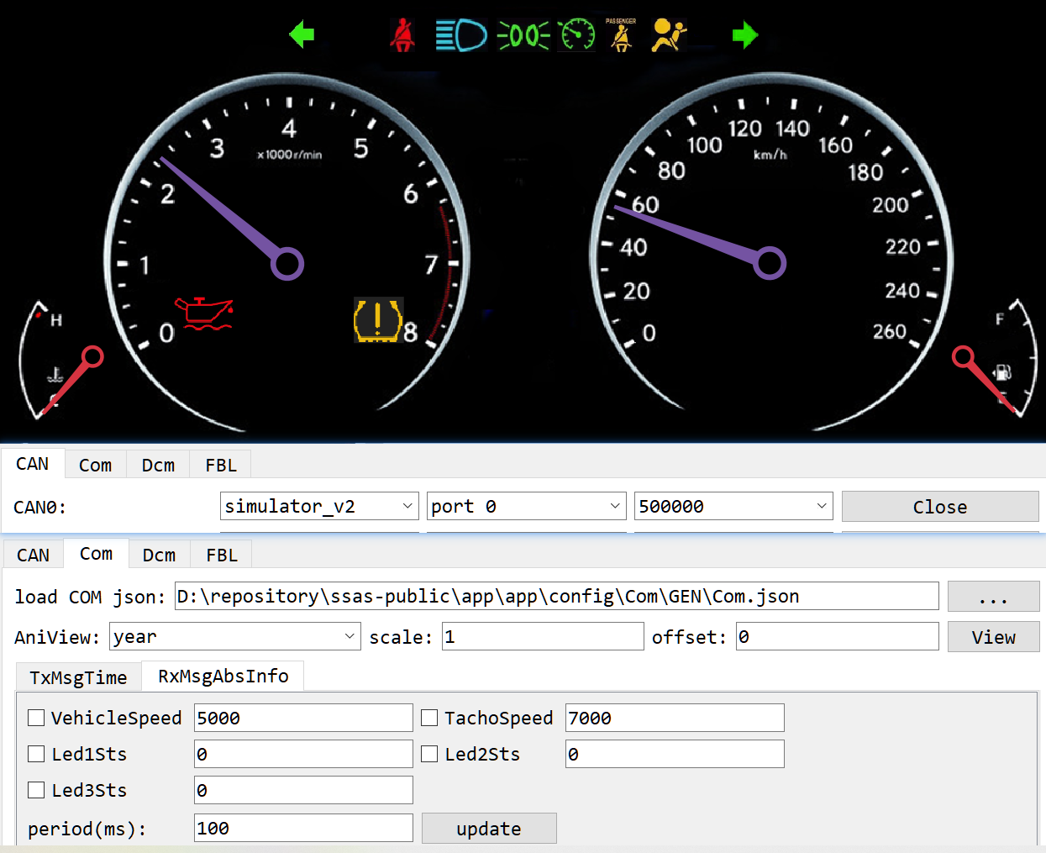Select Dcm tab in lower tab bar

tap(159, 555)
